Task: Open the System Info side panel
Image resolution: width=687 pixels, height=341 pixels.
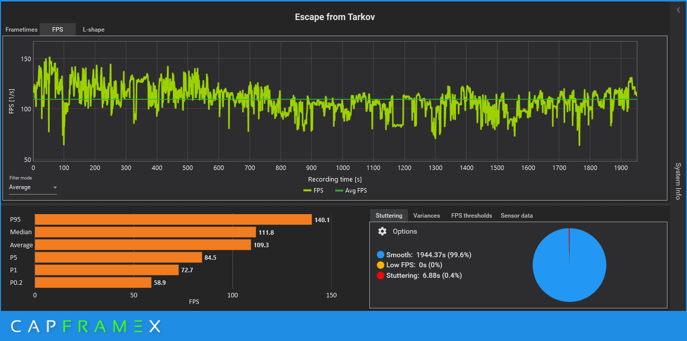Action: [678, 181]
